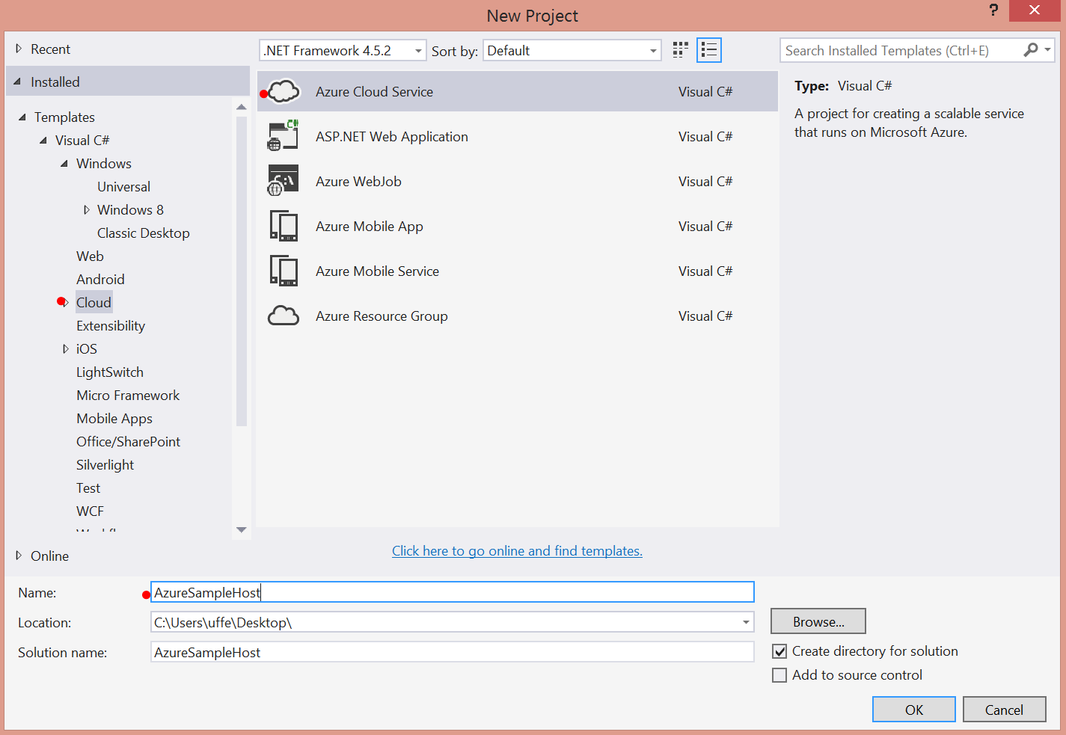This screenshot has width=1066, height=735.
Task: Uncheck Create directory for solution
Action: tap(779, 651)
